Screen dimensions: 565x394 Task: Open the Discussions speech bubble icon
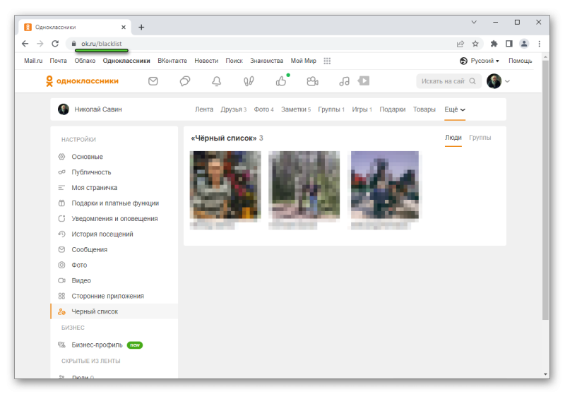(185, 81)
